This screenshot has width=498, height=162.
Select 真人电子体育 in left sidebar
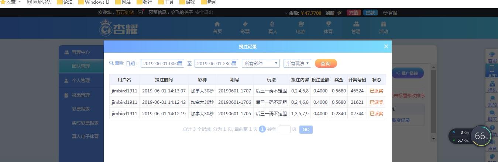(85, 137)
